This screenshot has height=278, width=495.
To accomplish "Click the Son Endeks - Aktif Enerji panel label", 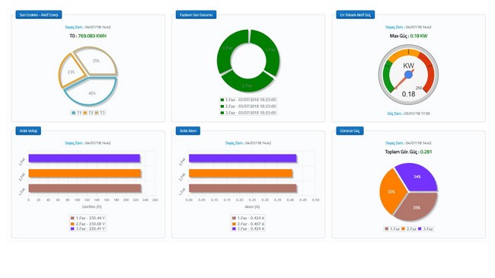I will [39, 14].
